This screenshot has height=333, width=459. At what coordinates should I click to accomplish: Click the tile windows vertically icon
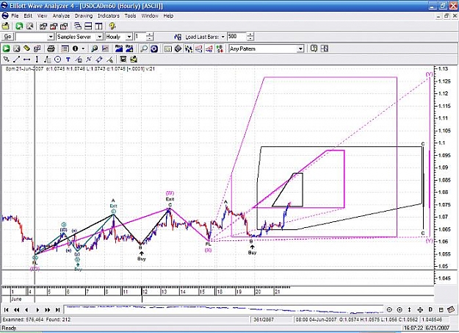[x=98, y=26]
